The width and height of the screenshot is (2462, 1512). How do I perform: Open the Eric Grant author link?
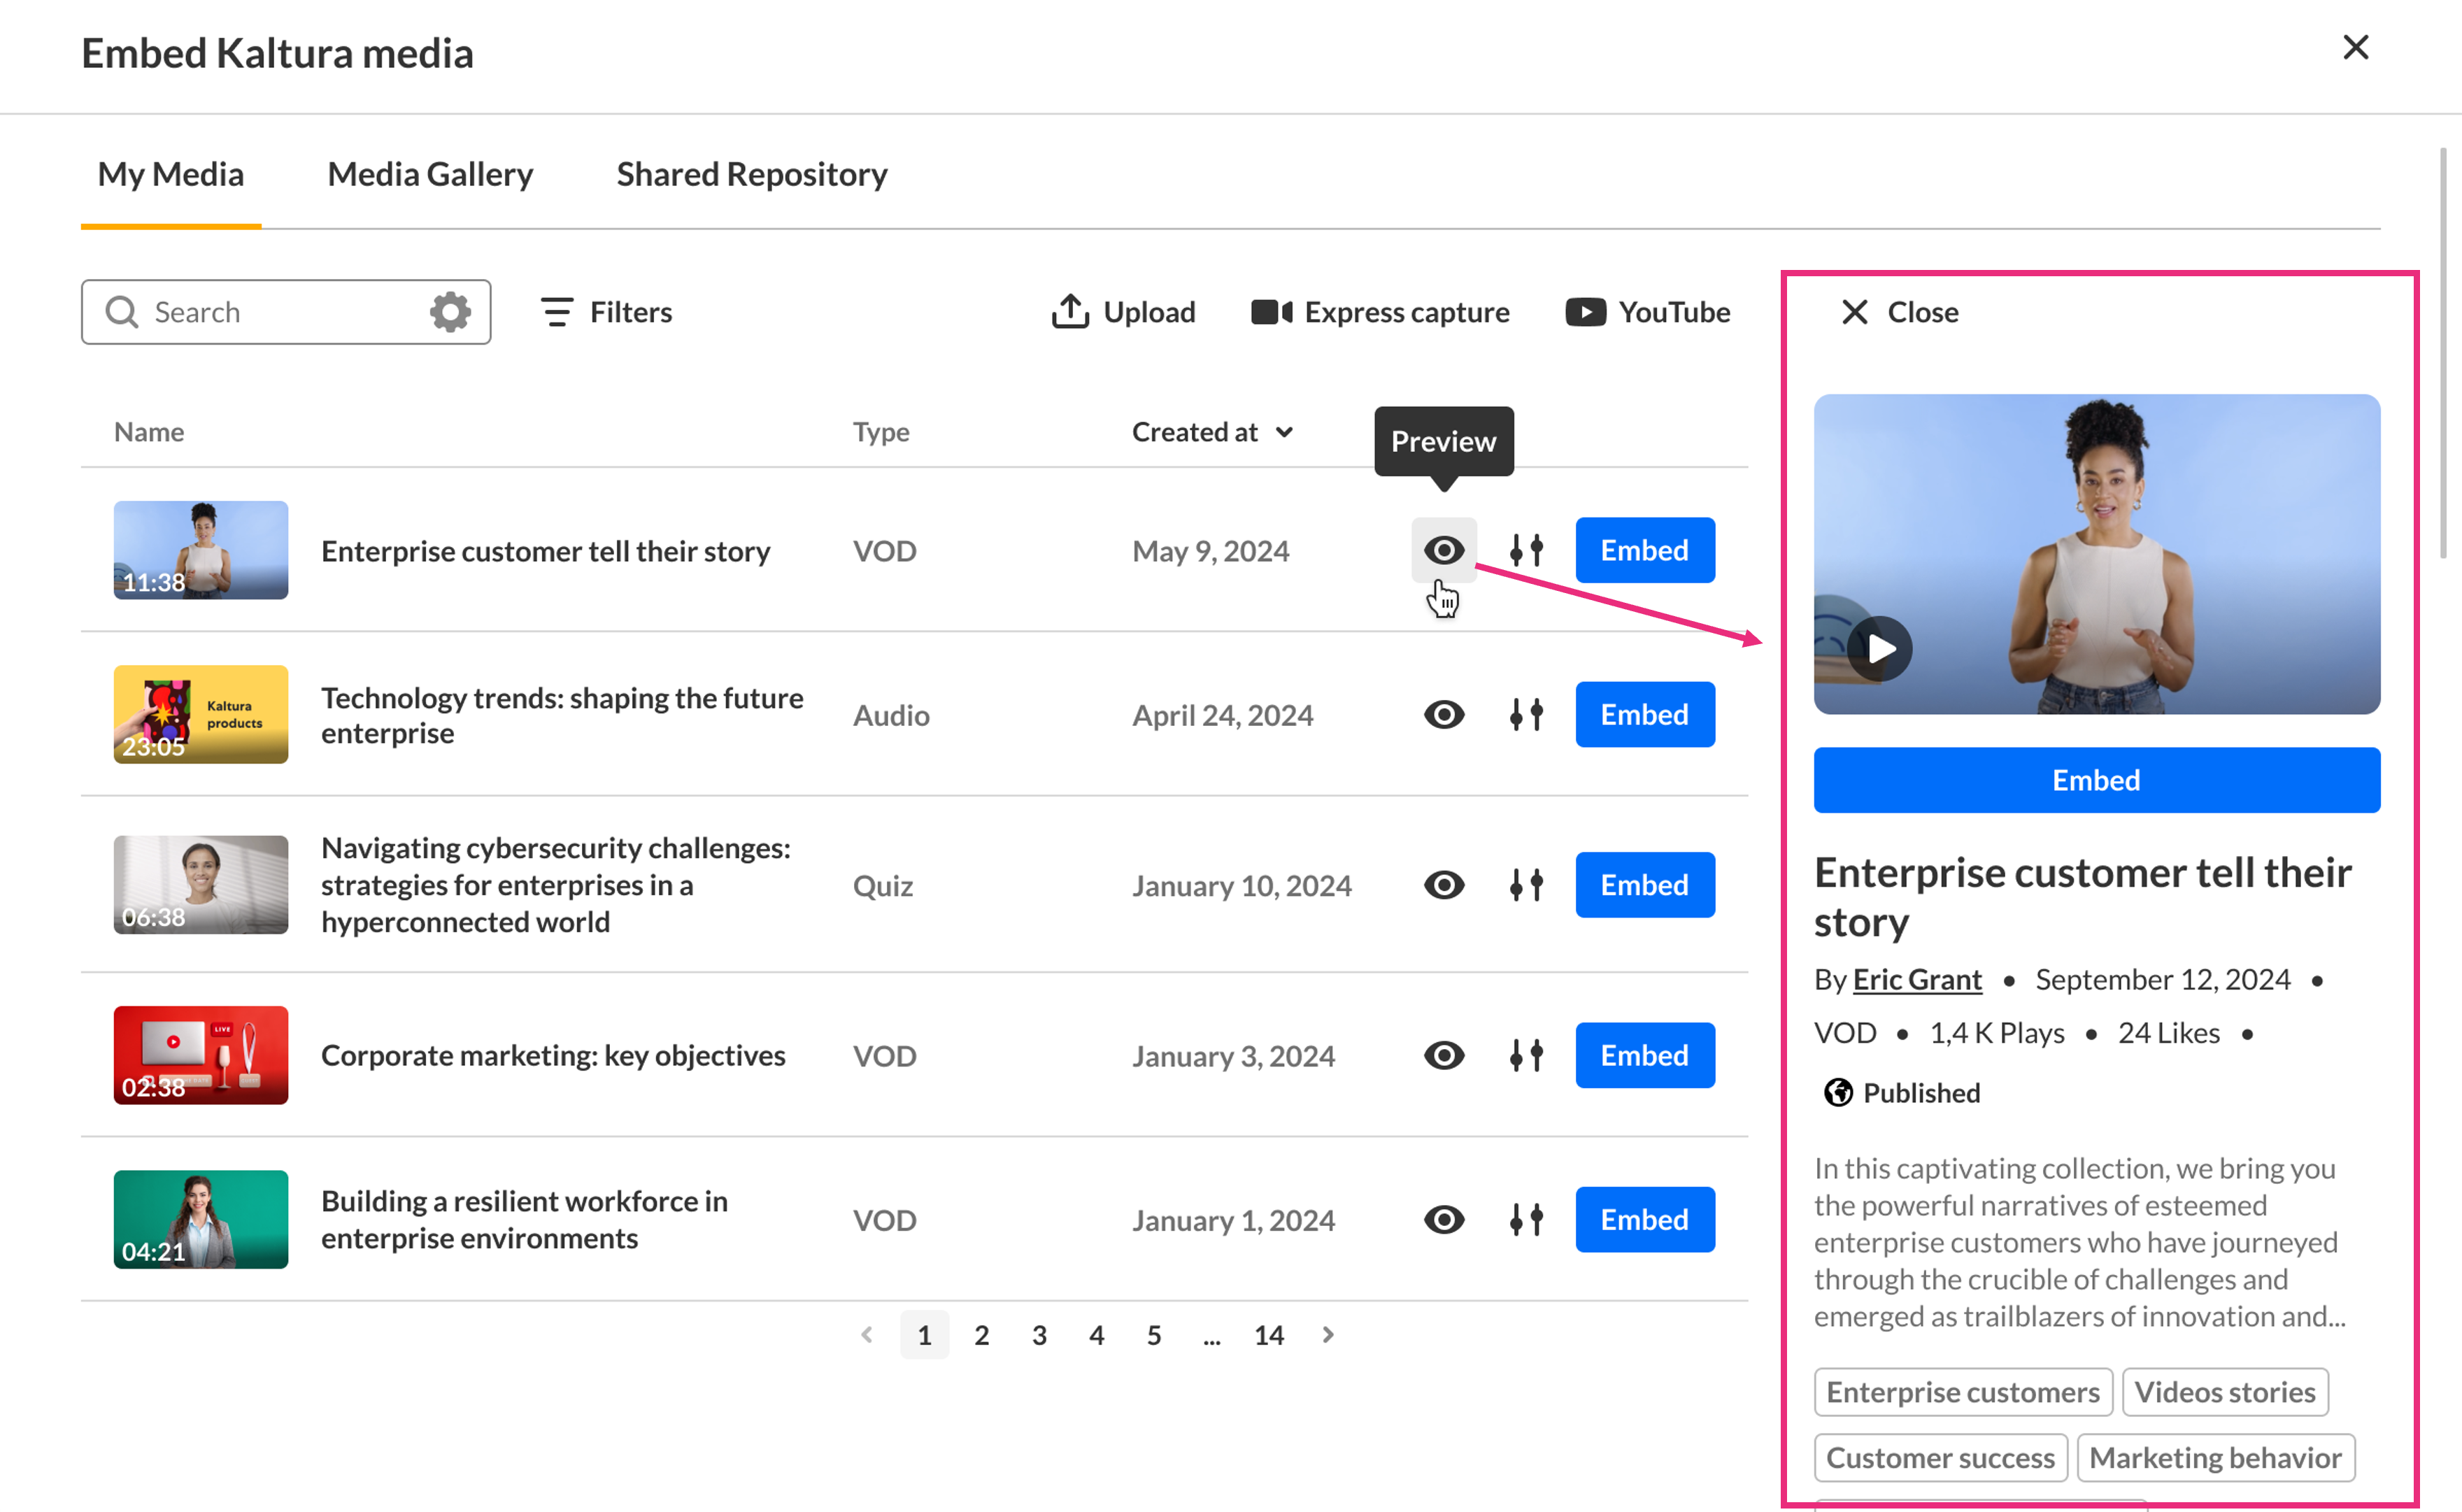pyautogui.click(x=1916, y=979)
